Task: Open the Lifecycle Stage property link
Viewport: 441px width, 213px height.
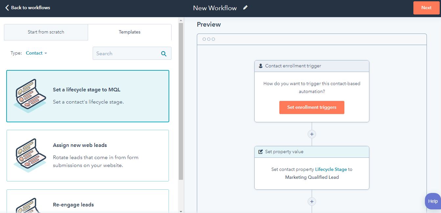Action: [331, 169]
